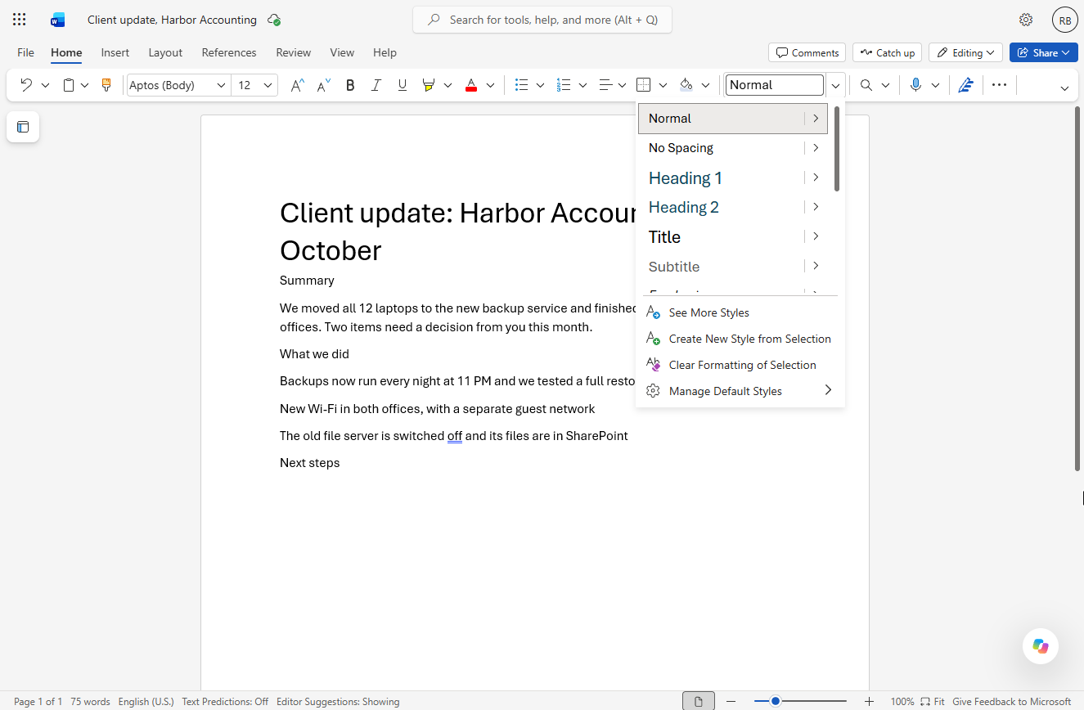Click the Find magnifier icon

click(x=866, y=85)
